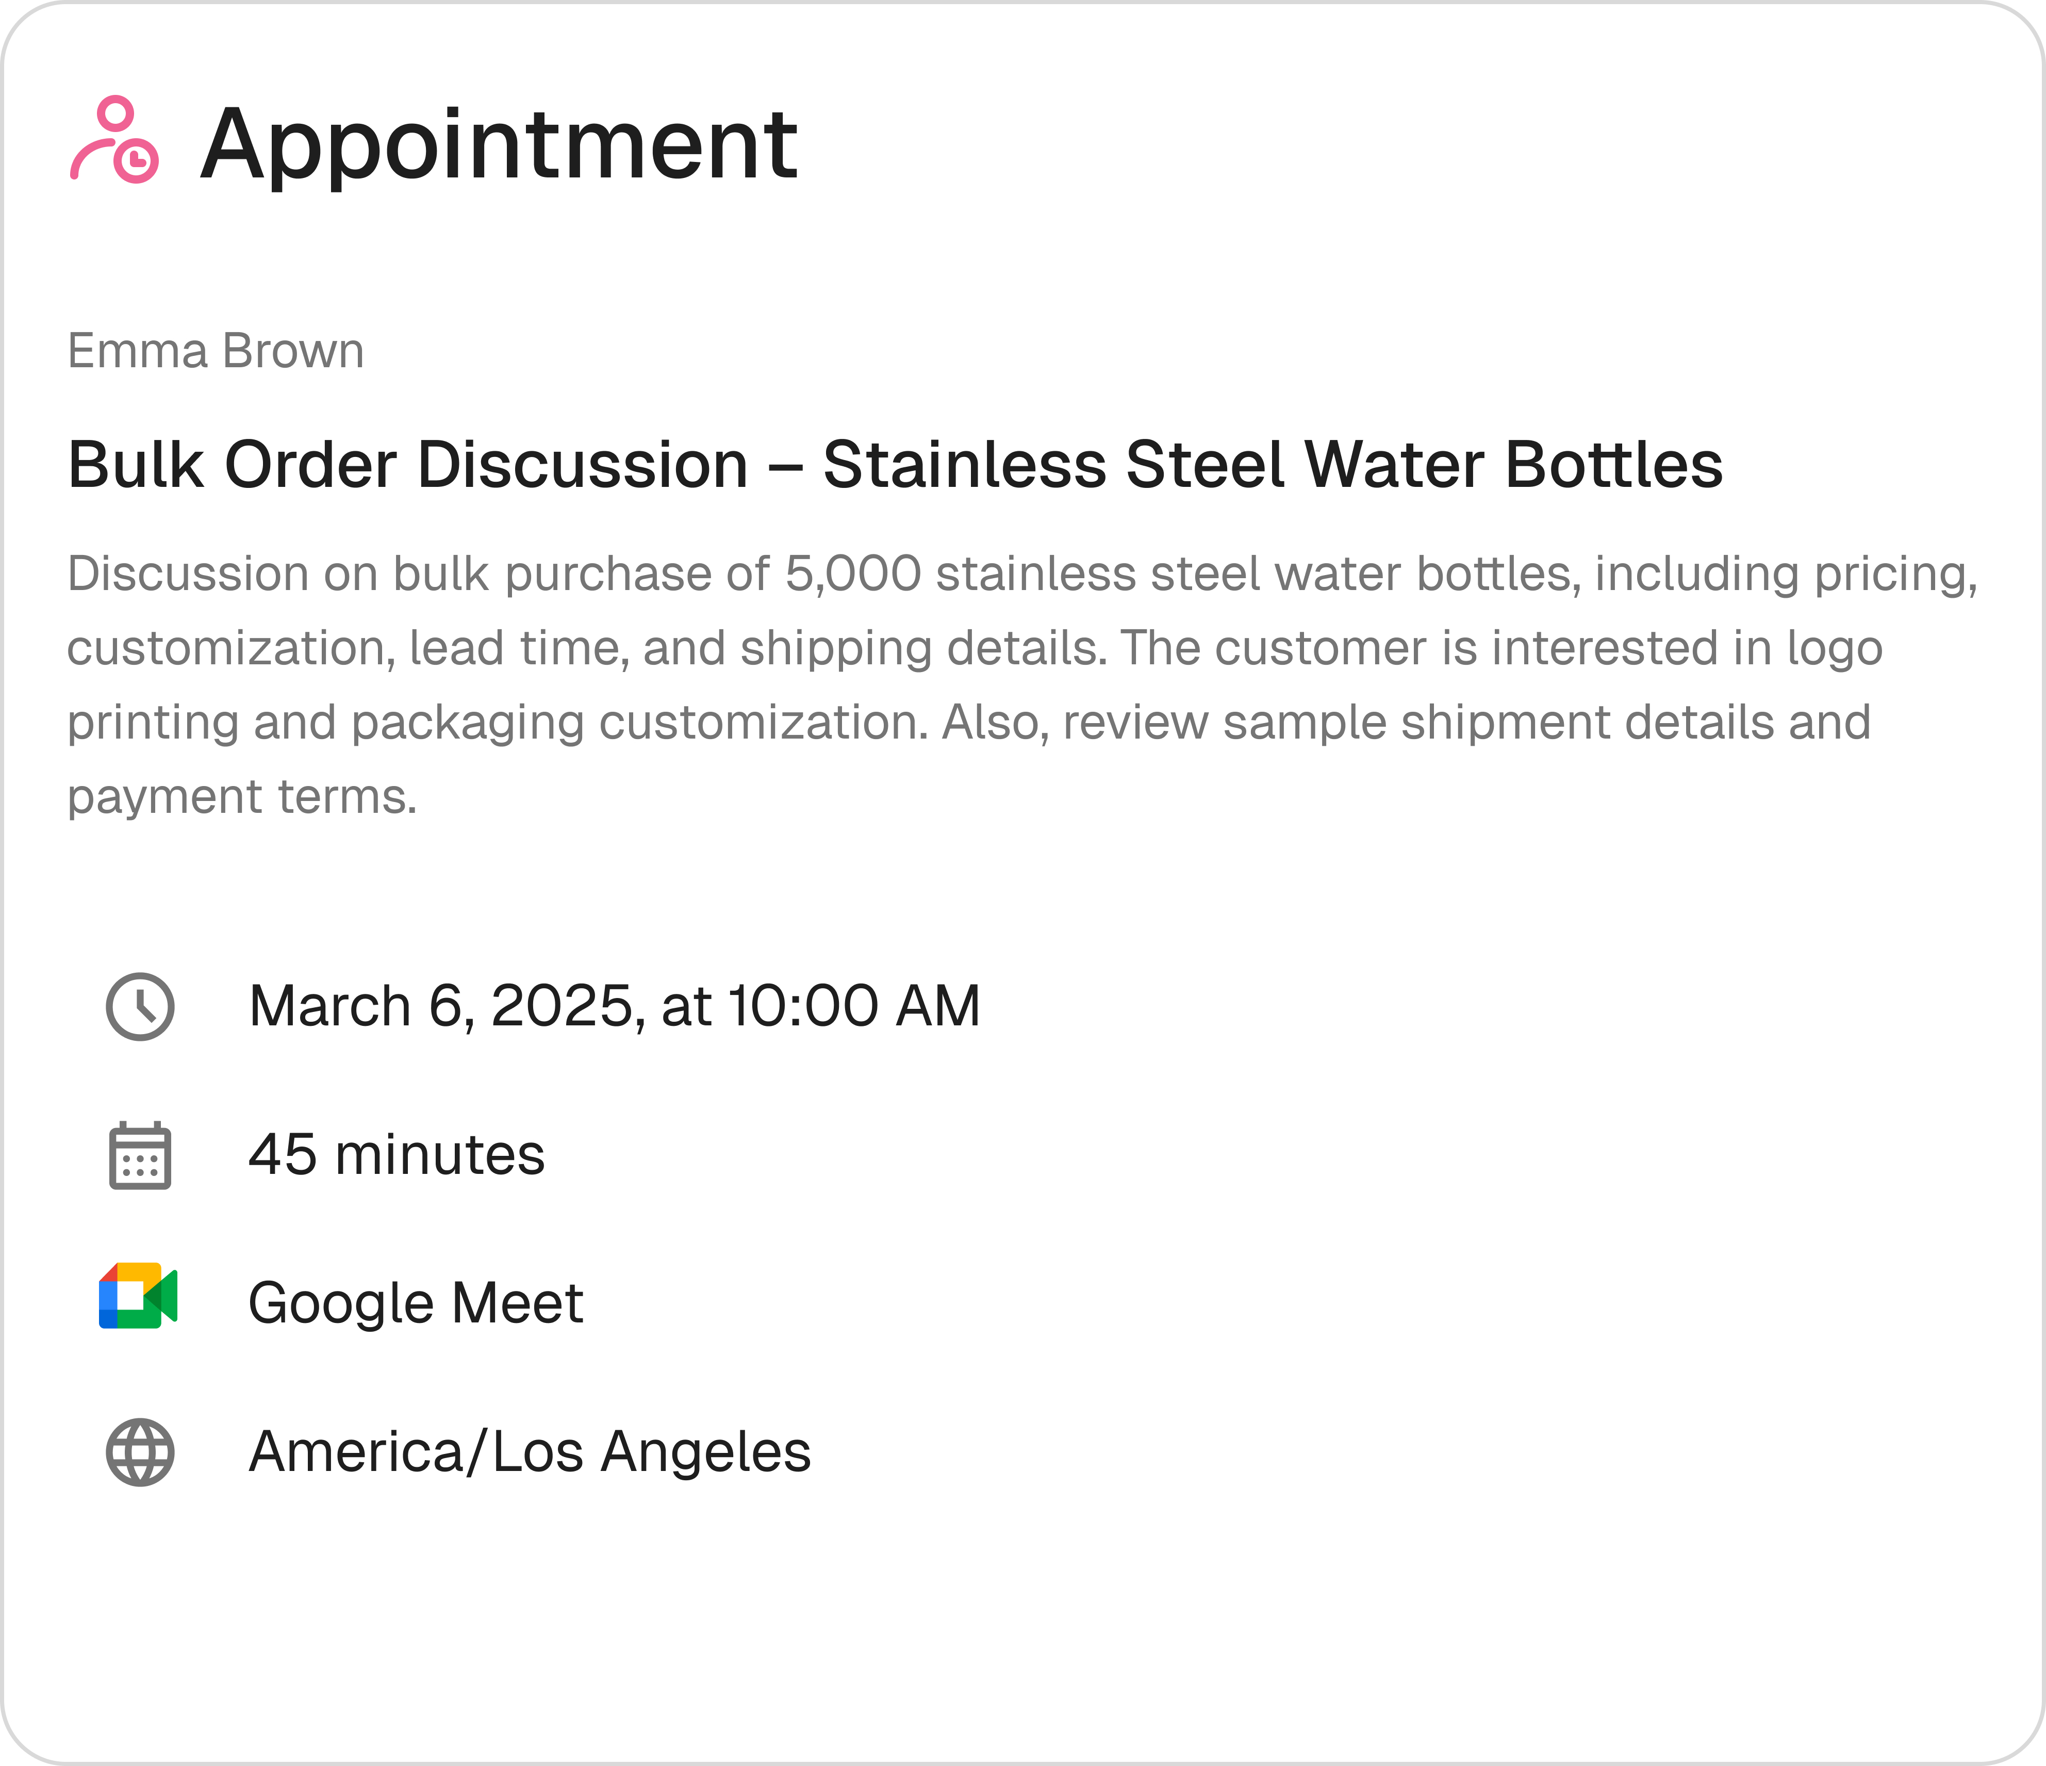Click the small clock badge in the Appointment icon

136,160
